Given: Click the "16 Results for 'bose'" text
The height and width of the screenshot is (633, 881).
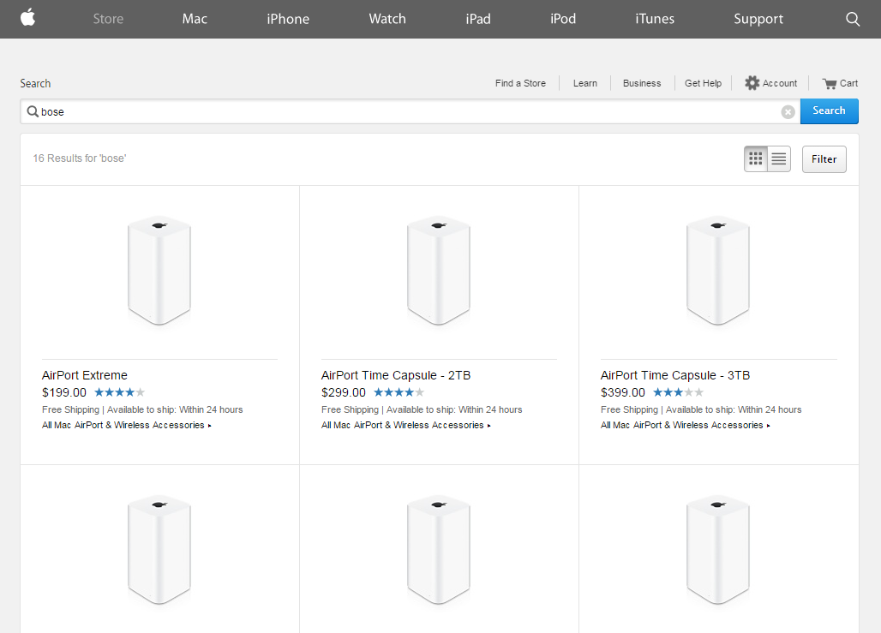Looking at the screenshot, I should point(79,158).
